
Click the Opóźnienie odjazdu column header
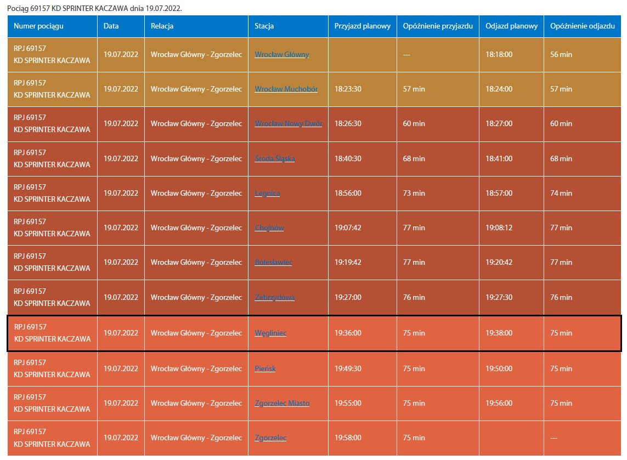coord(582,26)
